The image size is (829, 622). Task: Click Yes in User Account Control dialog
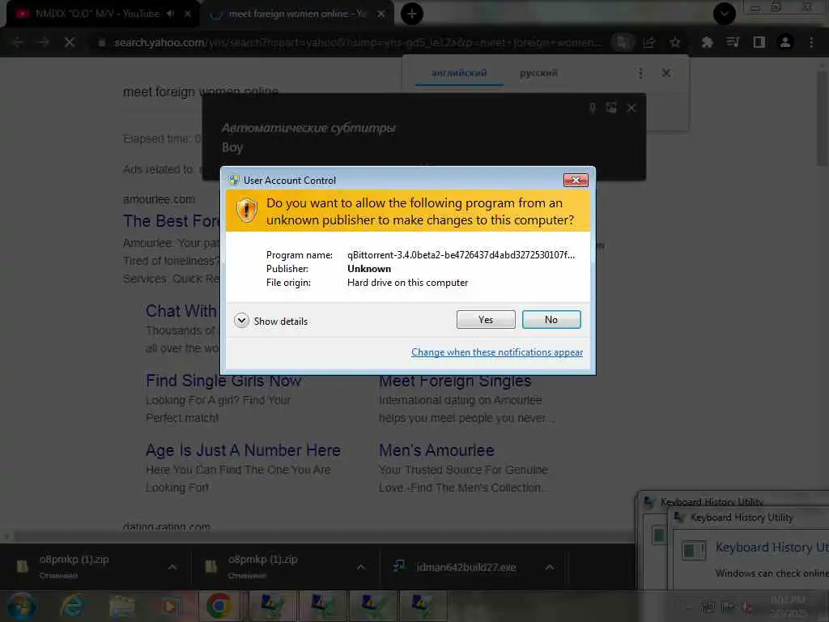click(x=486, y=319)
